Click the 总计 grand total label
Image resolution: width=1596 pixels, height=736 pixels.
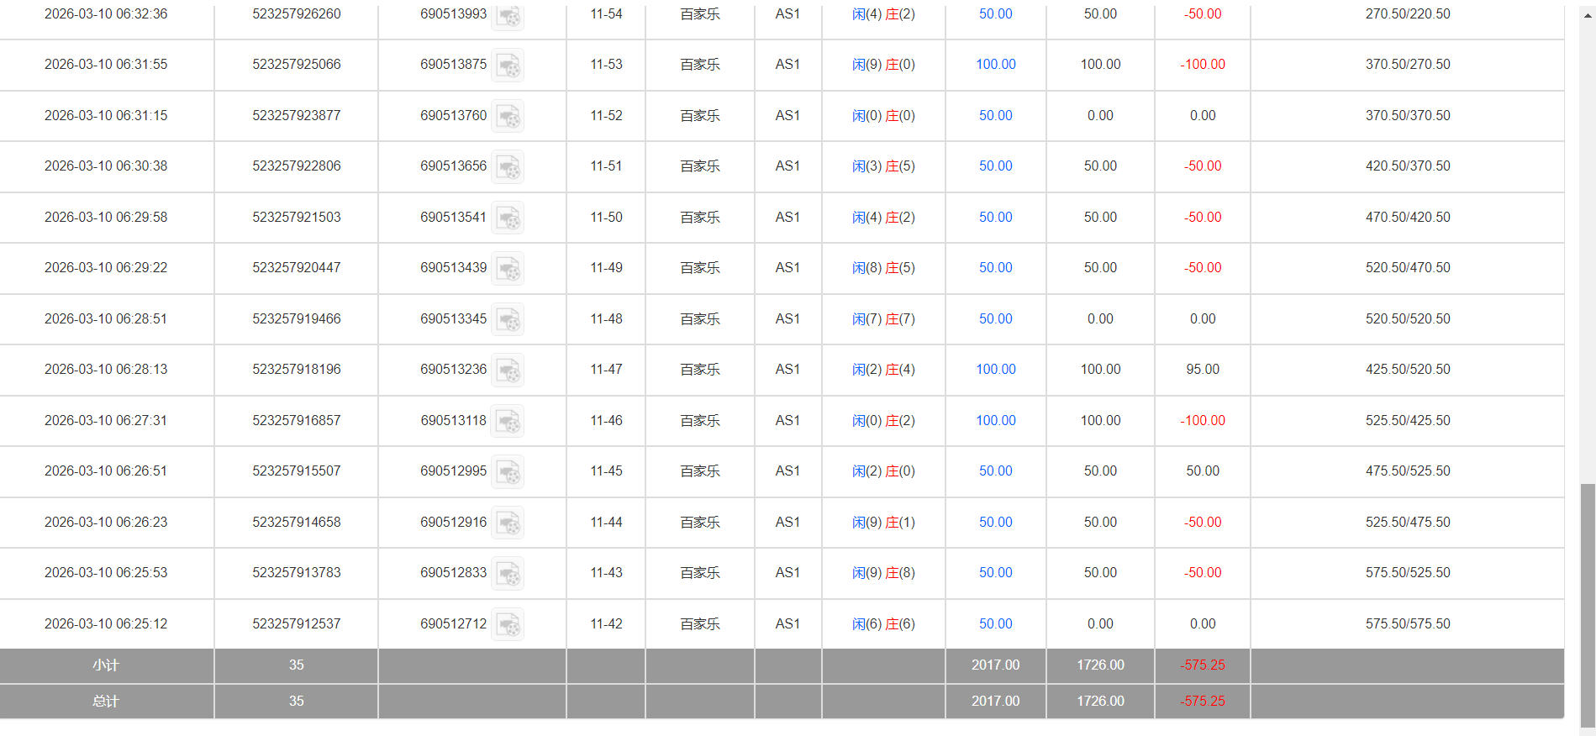pyautogui.click(x=106, y=702)
